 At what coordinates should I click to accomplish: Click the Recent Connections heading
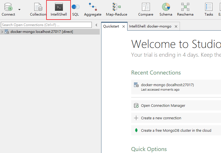[156, 73]
